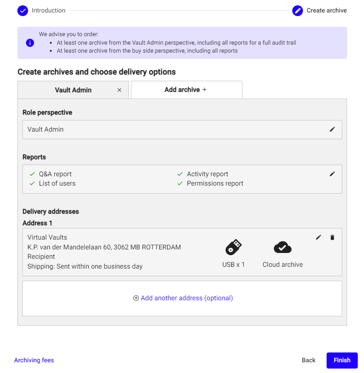Image resolution: width=364 pixels, height=373 pixels.
Task: Edit the Reports selection pencil icon
Action: [x=332, y=174]
